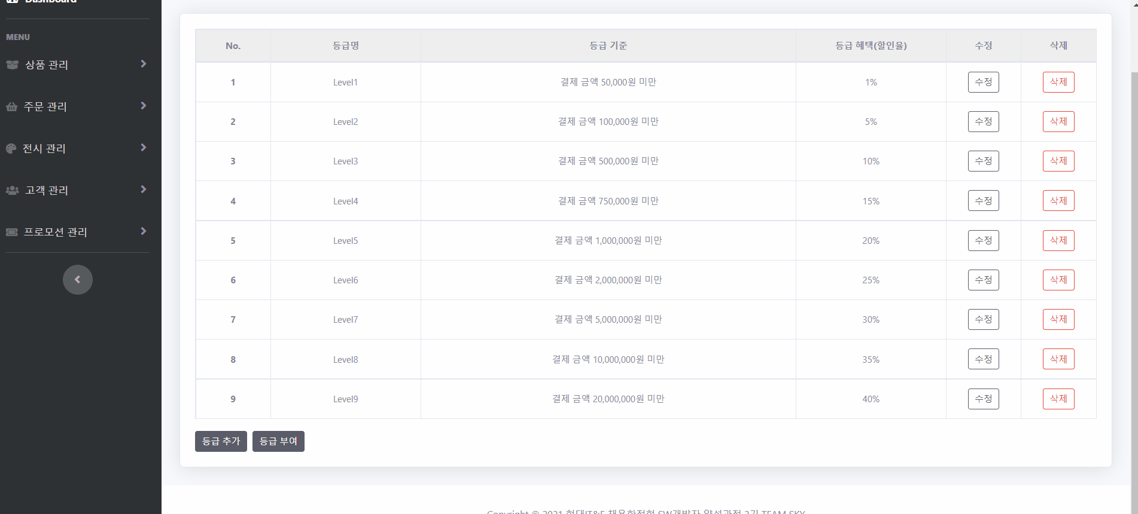Click the 등급 부여 button
This screenshot has width=1138, height=514.
click(278, 441)
